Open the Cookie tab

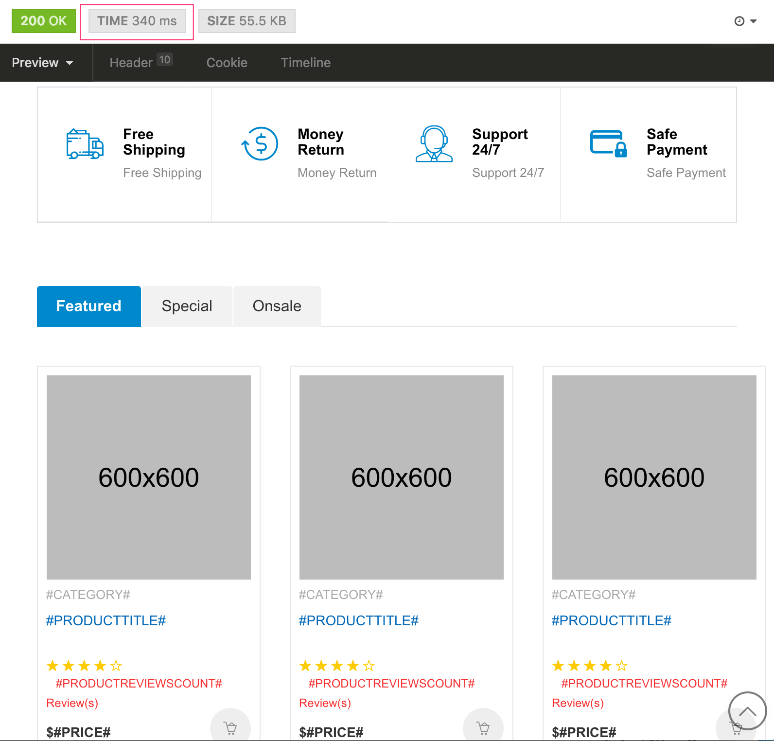tap(227, 63)
